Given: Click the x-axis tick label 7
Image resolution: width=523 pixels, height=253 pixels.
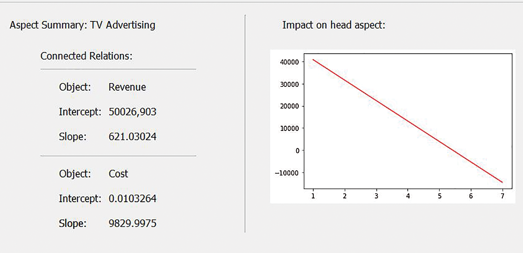Looking at the screenshot, I should [x=502, y=196].
